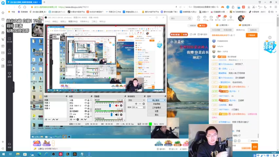Hide the 显示器捕获 source
Viewport: 279px width, 157px height.
point(85,111)
